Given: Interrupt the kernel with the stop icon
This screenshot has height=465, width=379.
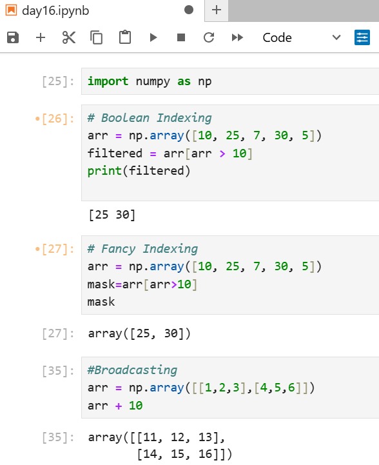Looking at the screenshot, I should pos(181,37).
